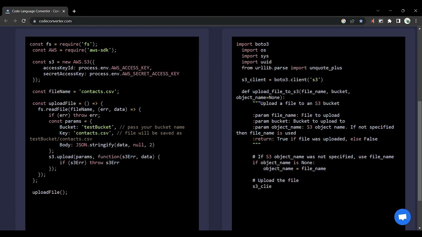Toggle the bookmark star for this page

(361, 21)
